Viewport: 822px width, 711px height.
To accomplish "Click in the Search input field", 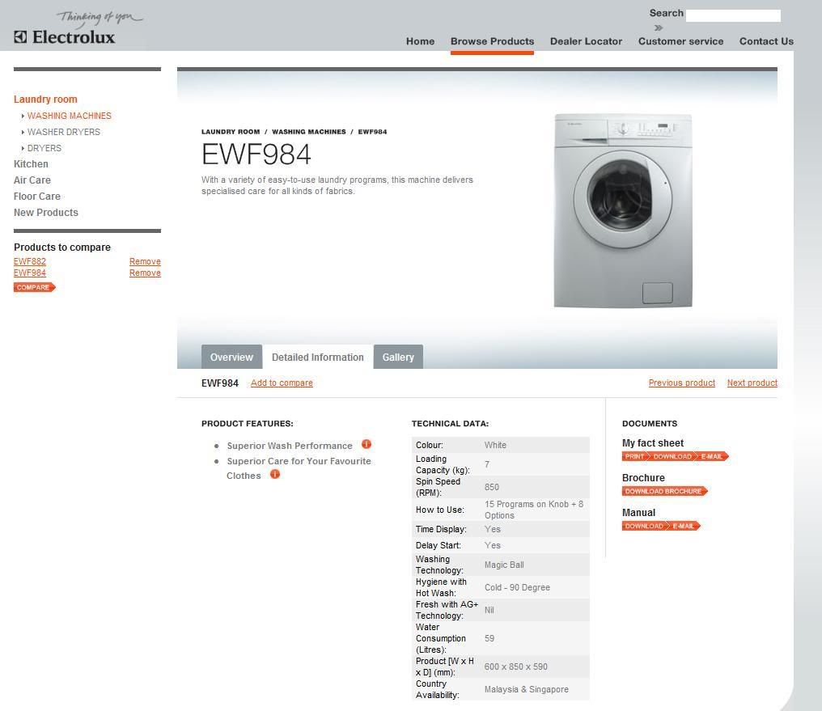I will point(733,15).
